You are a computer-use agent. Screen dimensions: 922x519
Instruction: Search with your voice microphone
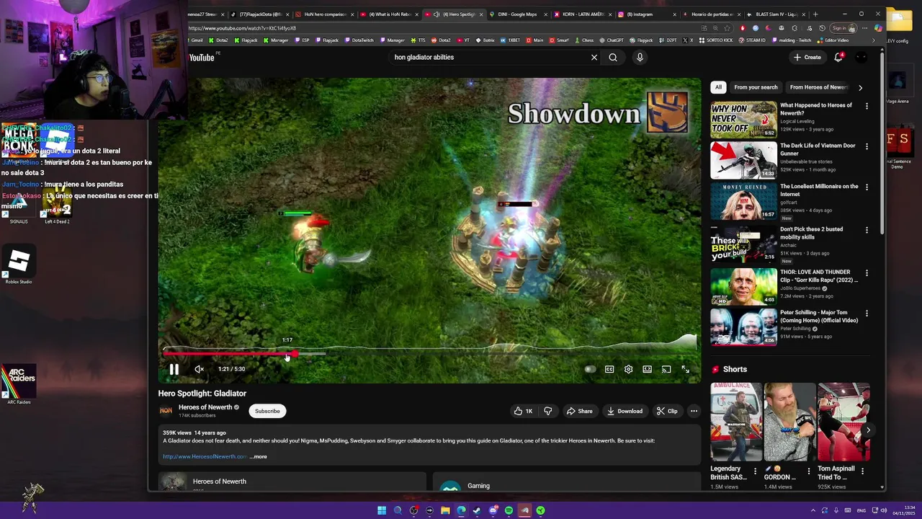(640, 57)
